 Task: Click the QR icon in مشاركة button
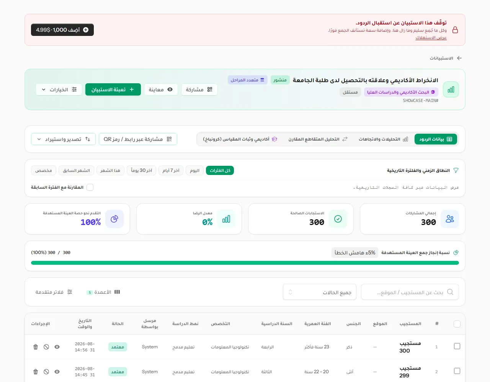click(210, 89)
